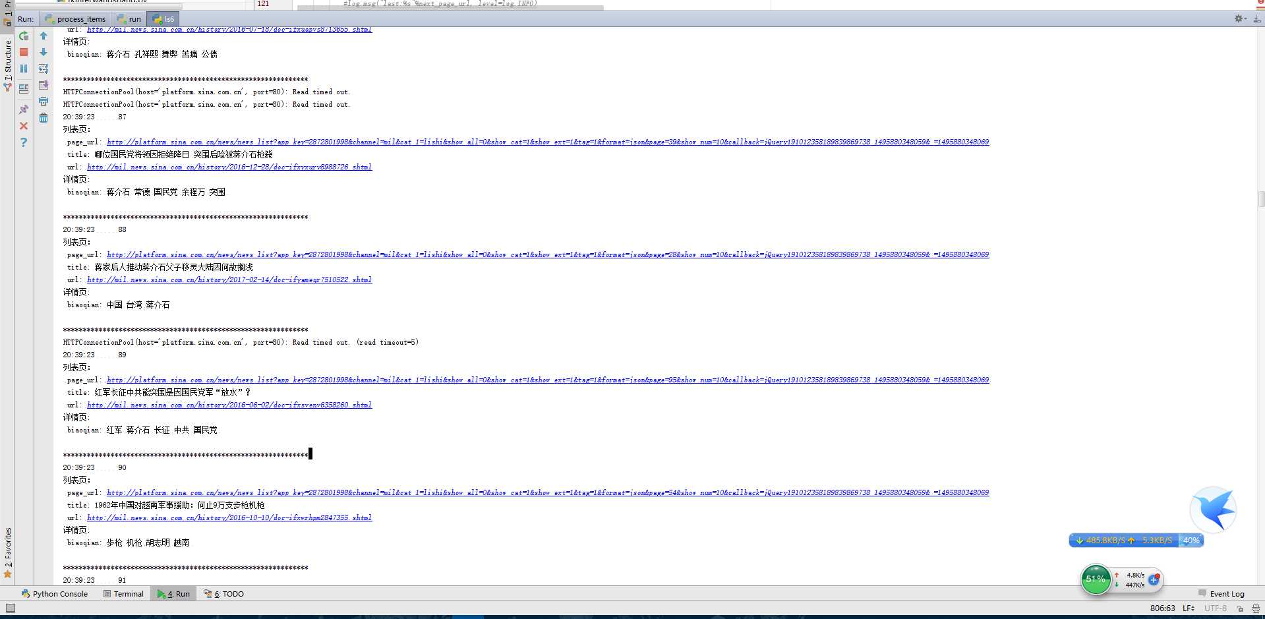Image resolution: width=1265 pixels, height=619 pixels.
Task: Jump down the stack trace with down arrow
Action: coord(44,52)
